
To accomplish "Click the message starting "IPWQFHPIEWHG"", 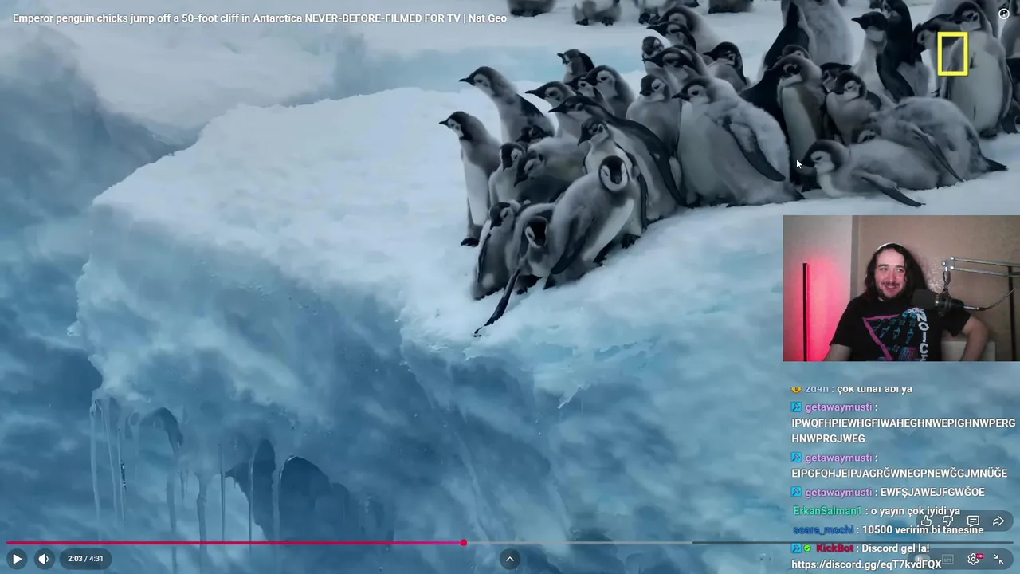I will point(904,431).
